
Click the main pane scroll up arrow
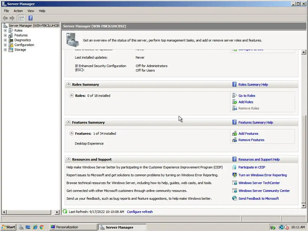tap(303, 52)
